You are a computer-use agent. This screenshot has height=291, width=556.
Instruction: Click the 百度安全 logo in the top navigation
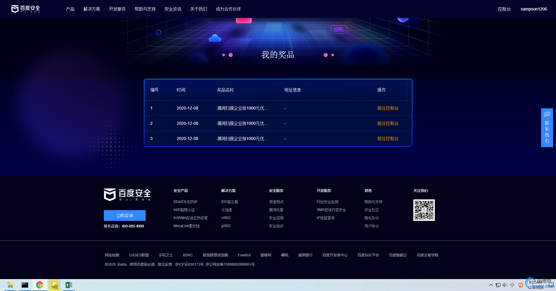click(26, 9)
